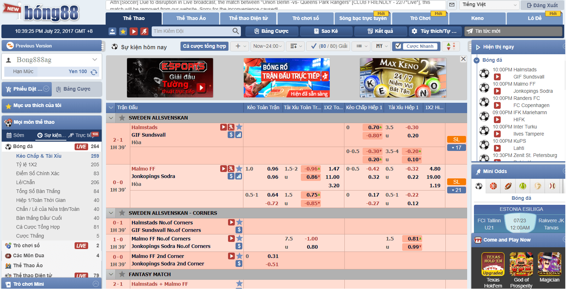Star the Malmo FF vs Jonkopings Sodra match
The image size is (566, 289).
click(x=239, y=168)
